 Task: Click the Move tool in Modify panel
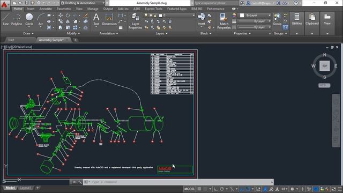click(x=61, y=16)
